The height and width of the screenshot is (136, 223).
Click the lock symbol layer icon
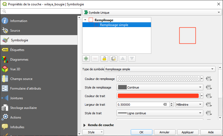(x=104, y=58)
